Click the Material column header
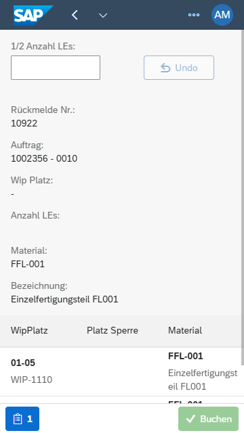The image size is (244, 433). 185,330
